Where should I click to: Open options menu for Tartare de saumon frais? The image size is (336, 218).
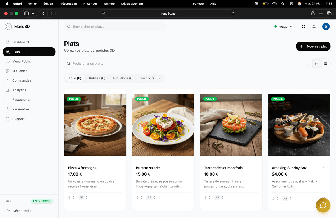256,169
